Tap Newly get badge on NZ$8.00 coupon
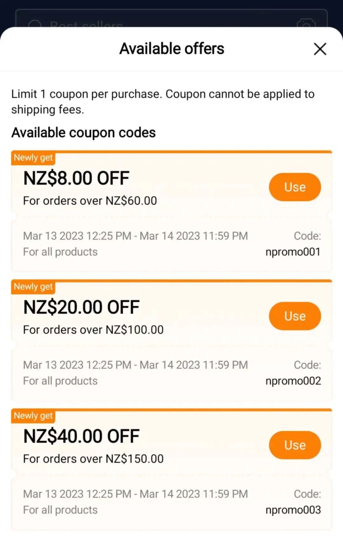Image resolution: width=343 pixels, height=540 pixels. coord(33,158)
